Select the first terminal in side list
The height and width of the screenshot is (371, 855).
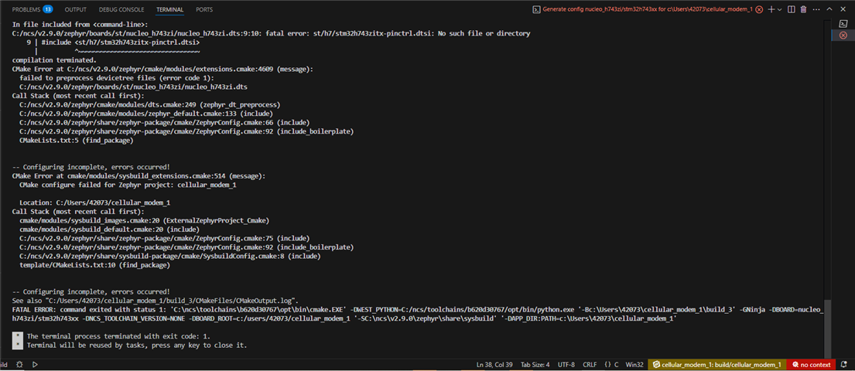pos(843,23)
